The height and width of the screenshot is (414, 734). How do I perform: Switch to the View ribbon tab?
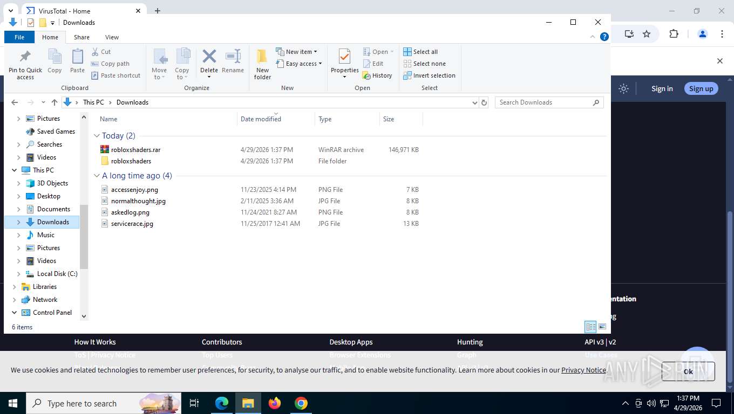[112, 37]
